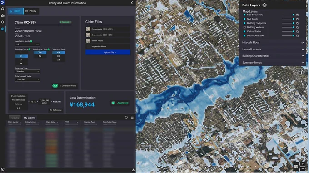Click the Drone Aerial 2021-10-15 thumbnail

(88, 29)
